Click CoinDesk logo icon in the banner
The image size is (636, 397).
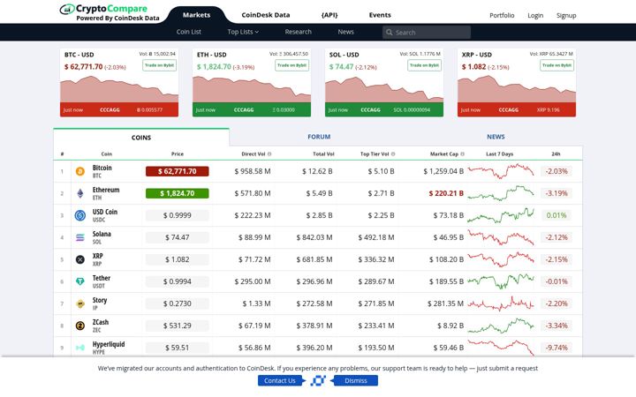318,381
